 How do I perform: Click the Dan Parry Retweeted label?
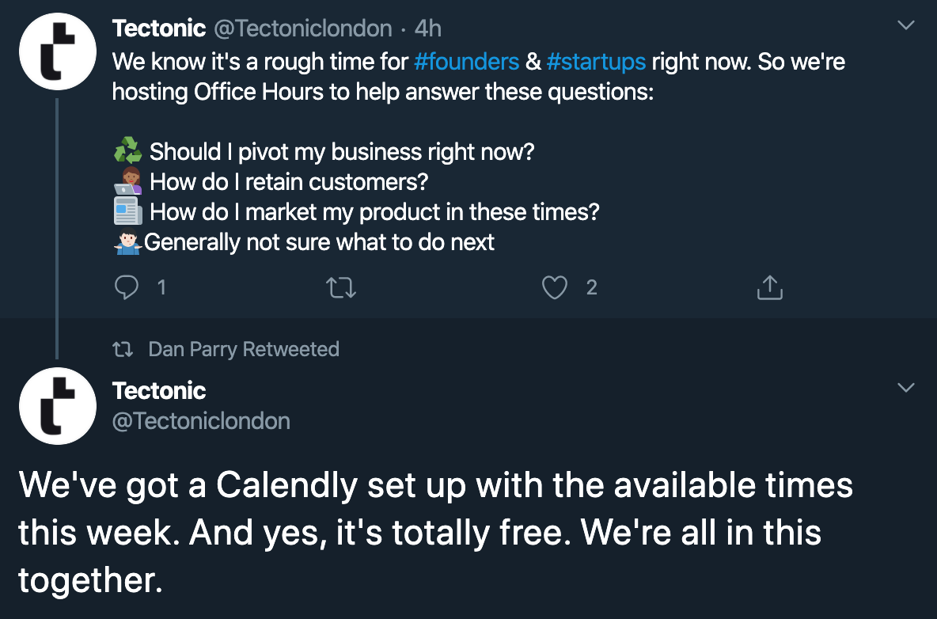244,349
